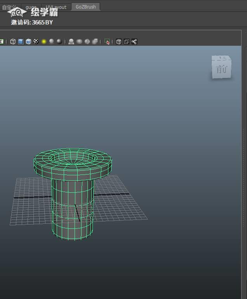Click the bust-shaped icon right of the dark sphere
The image size is (247, 299).
[x=71, y=41]
